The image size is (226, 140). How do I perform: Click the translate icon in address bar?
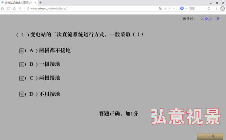[x=160, y=8]
